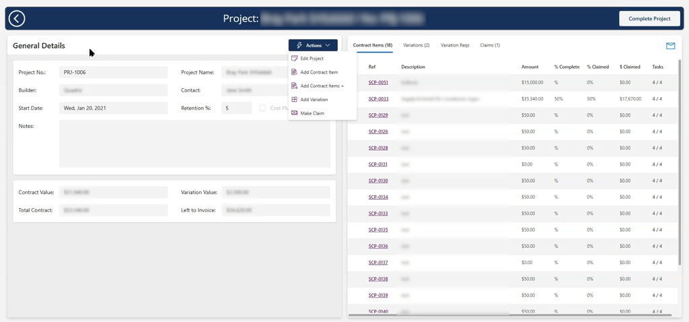Choose Add Contract Items + entry
The width and height of the screenshot is (689, 322).
[322, 86]
